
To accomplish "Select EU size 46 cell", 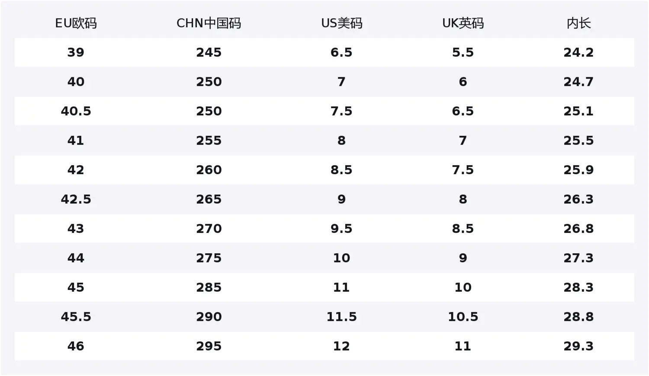I will click(x=76, y=346).
